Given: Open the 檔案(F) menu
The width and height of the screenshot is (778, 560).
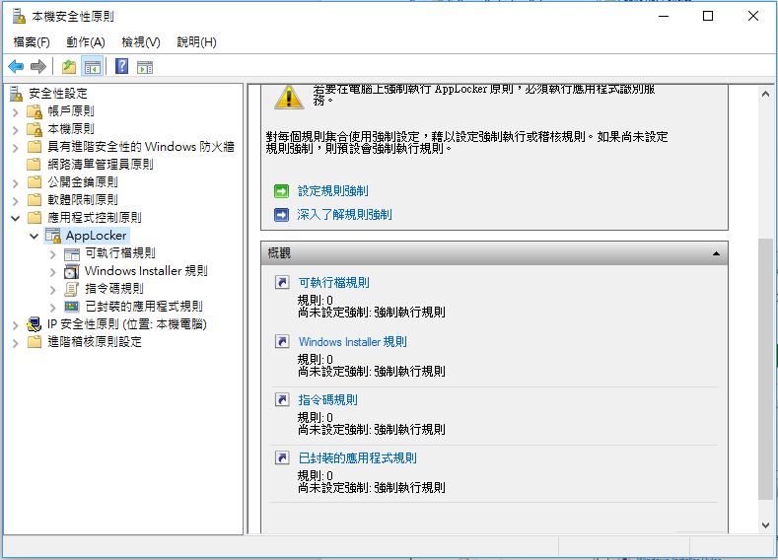Looking at the screenshot, I should point(32,42).
